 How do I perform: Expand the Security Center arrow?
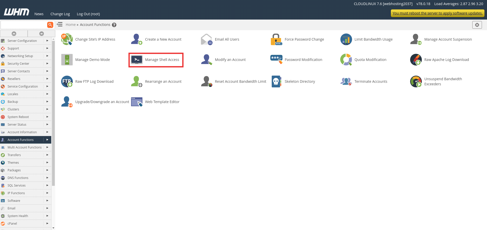pyautogui.click(x=47, y=63)
